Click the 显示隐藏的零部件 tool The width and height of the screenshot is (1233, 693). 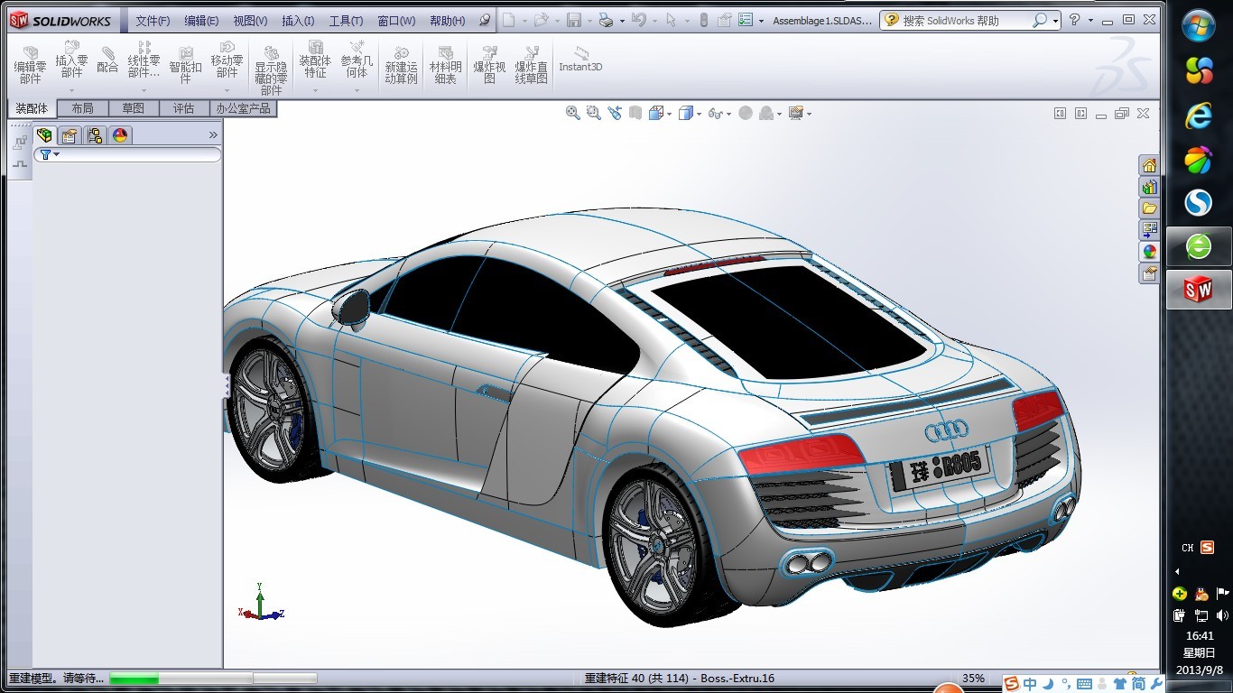click(271, 72)
